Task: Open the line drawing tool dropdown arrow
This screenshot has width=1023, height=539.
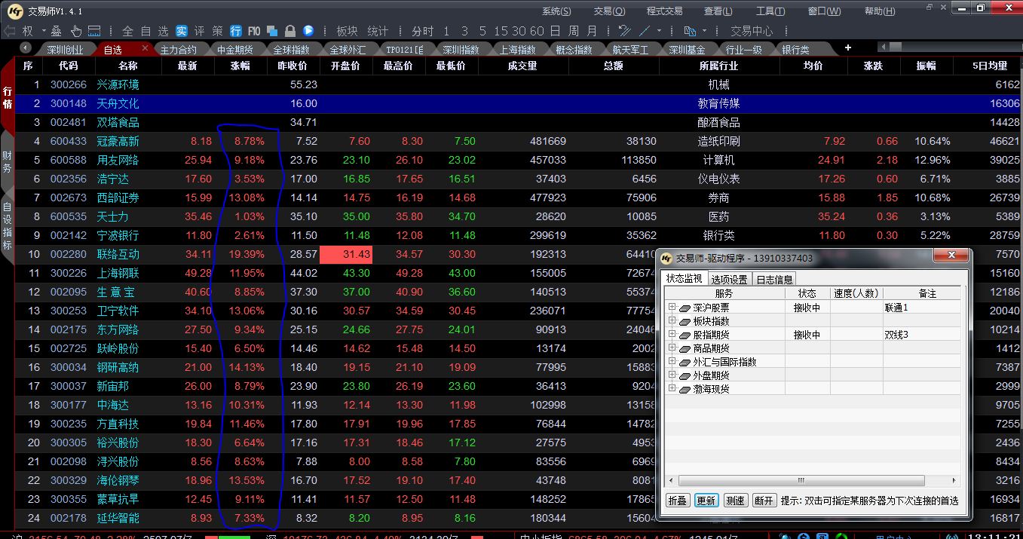Action: 659,32
